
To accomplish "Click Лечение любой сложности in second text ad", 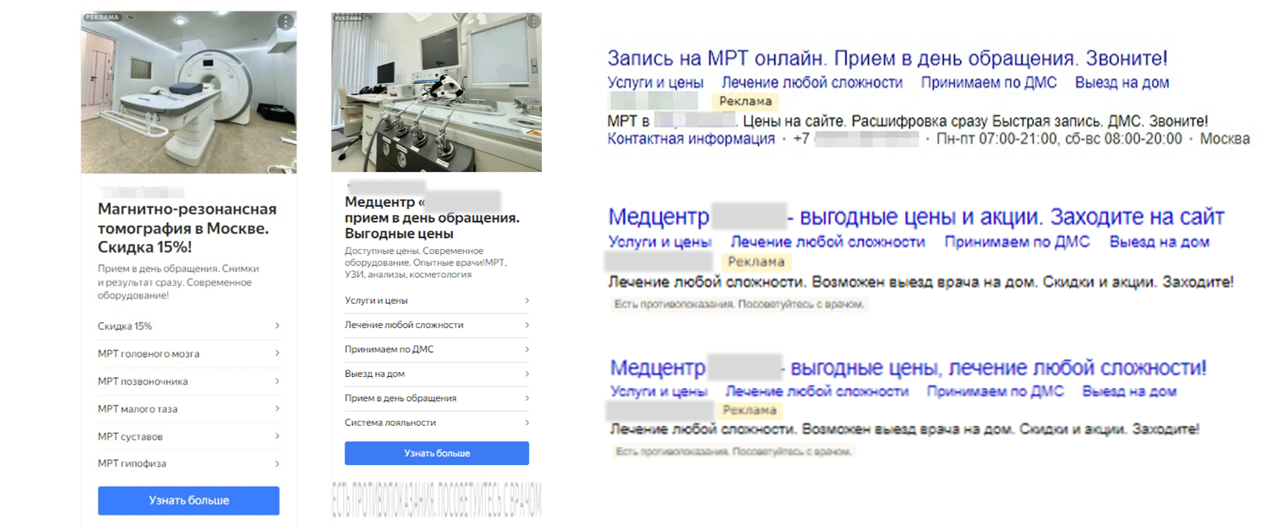I will 827,242.
